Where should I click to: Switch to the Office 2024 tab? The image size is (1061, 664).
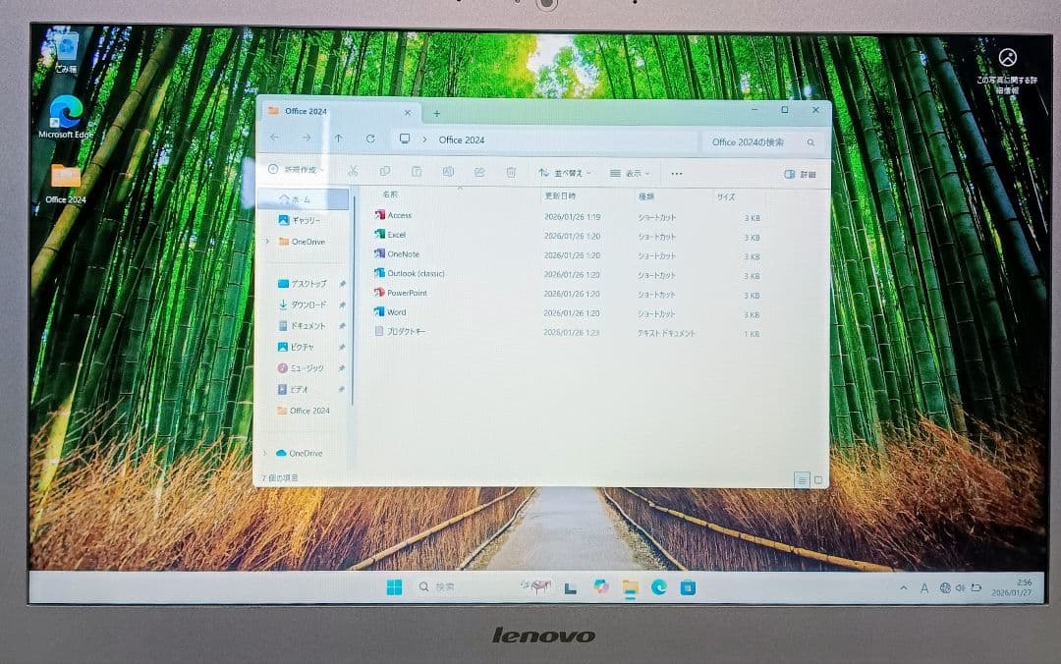pos(305,111)
